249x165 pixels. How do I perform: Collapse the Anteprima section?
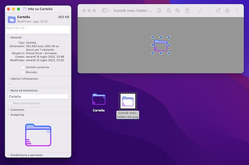8,115
